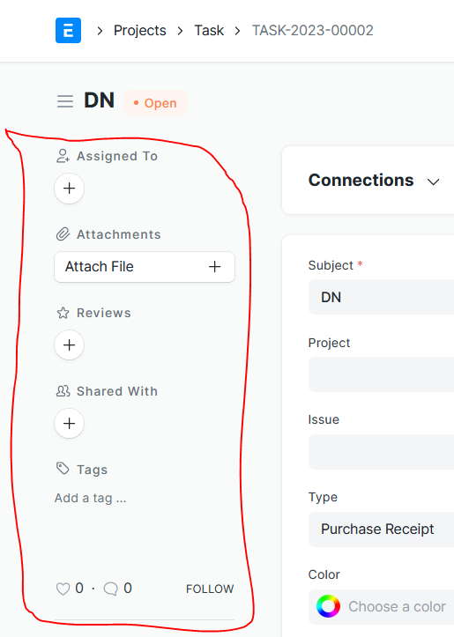Image resolution: width=454 pixels, height=637 pixels.
Task: Like this task with the heart icon
Action: tap(63, 589)
